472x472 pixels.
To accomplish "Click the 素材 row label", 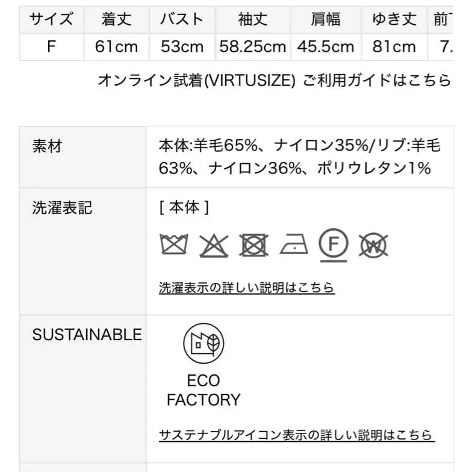I will 47,146.
